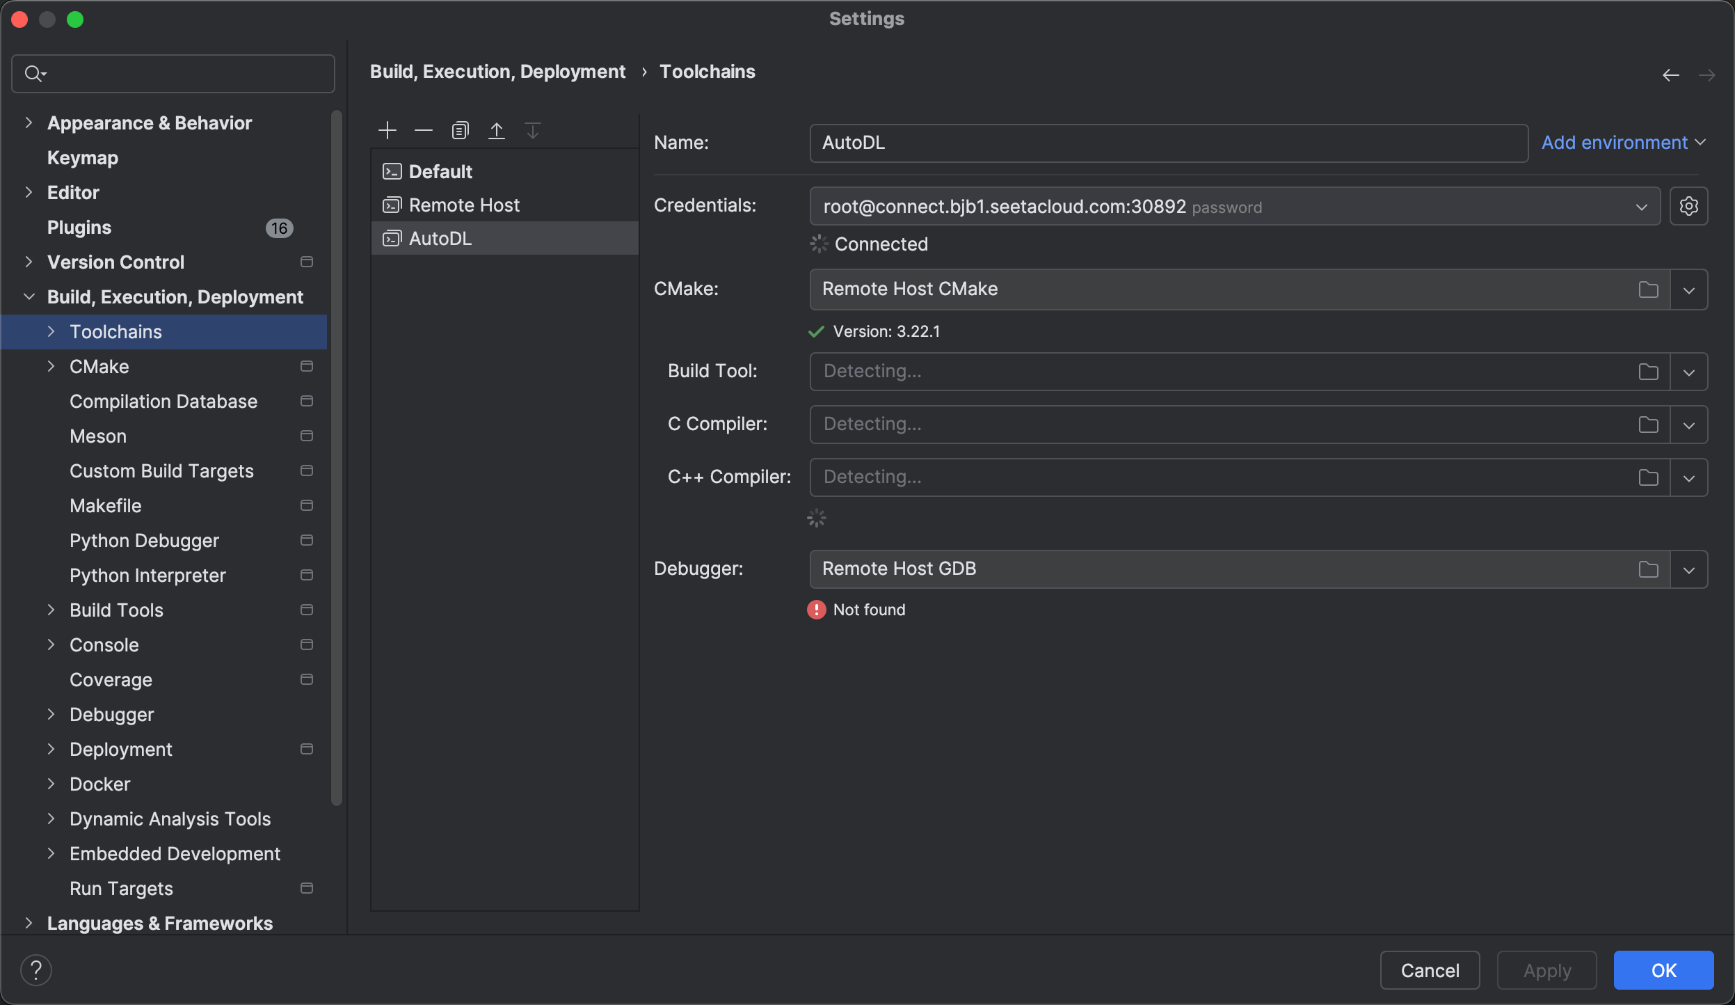Move toolchain up in list
The height and width of the screenshot is (1005, 1735).
pos(496,130)
